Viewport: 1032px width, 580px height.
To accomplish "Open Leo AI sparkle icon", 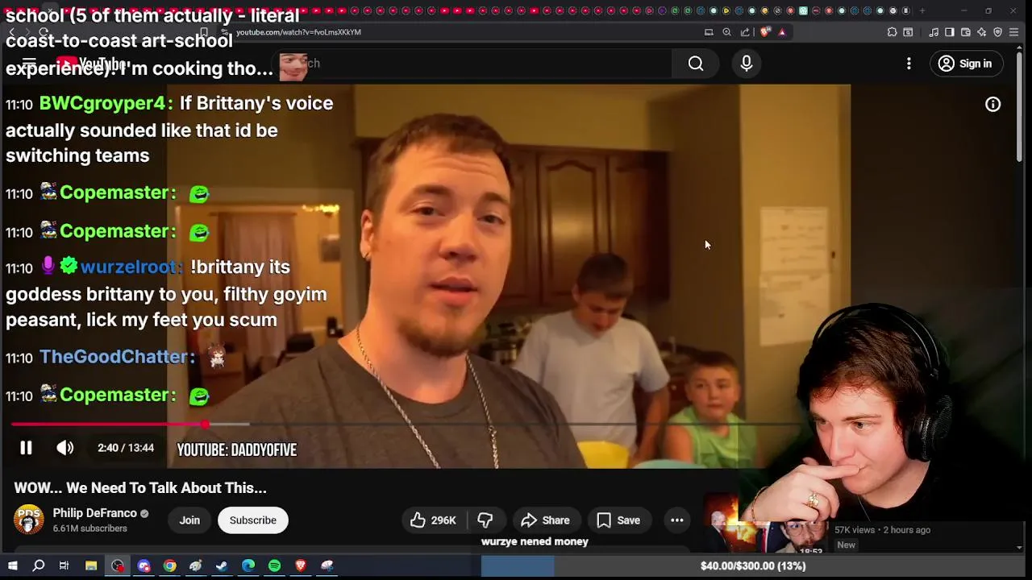I will [x=982, y=32].
